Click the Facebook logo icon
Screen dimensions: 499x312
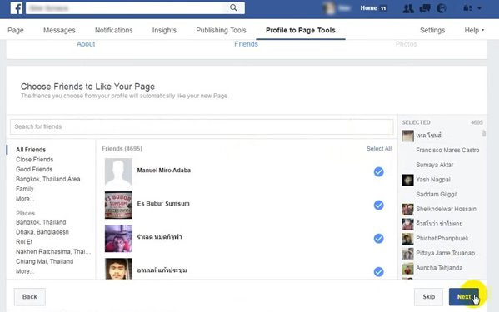coord(16,8)
